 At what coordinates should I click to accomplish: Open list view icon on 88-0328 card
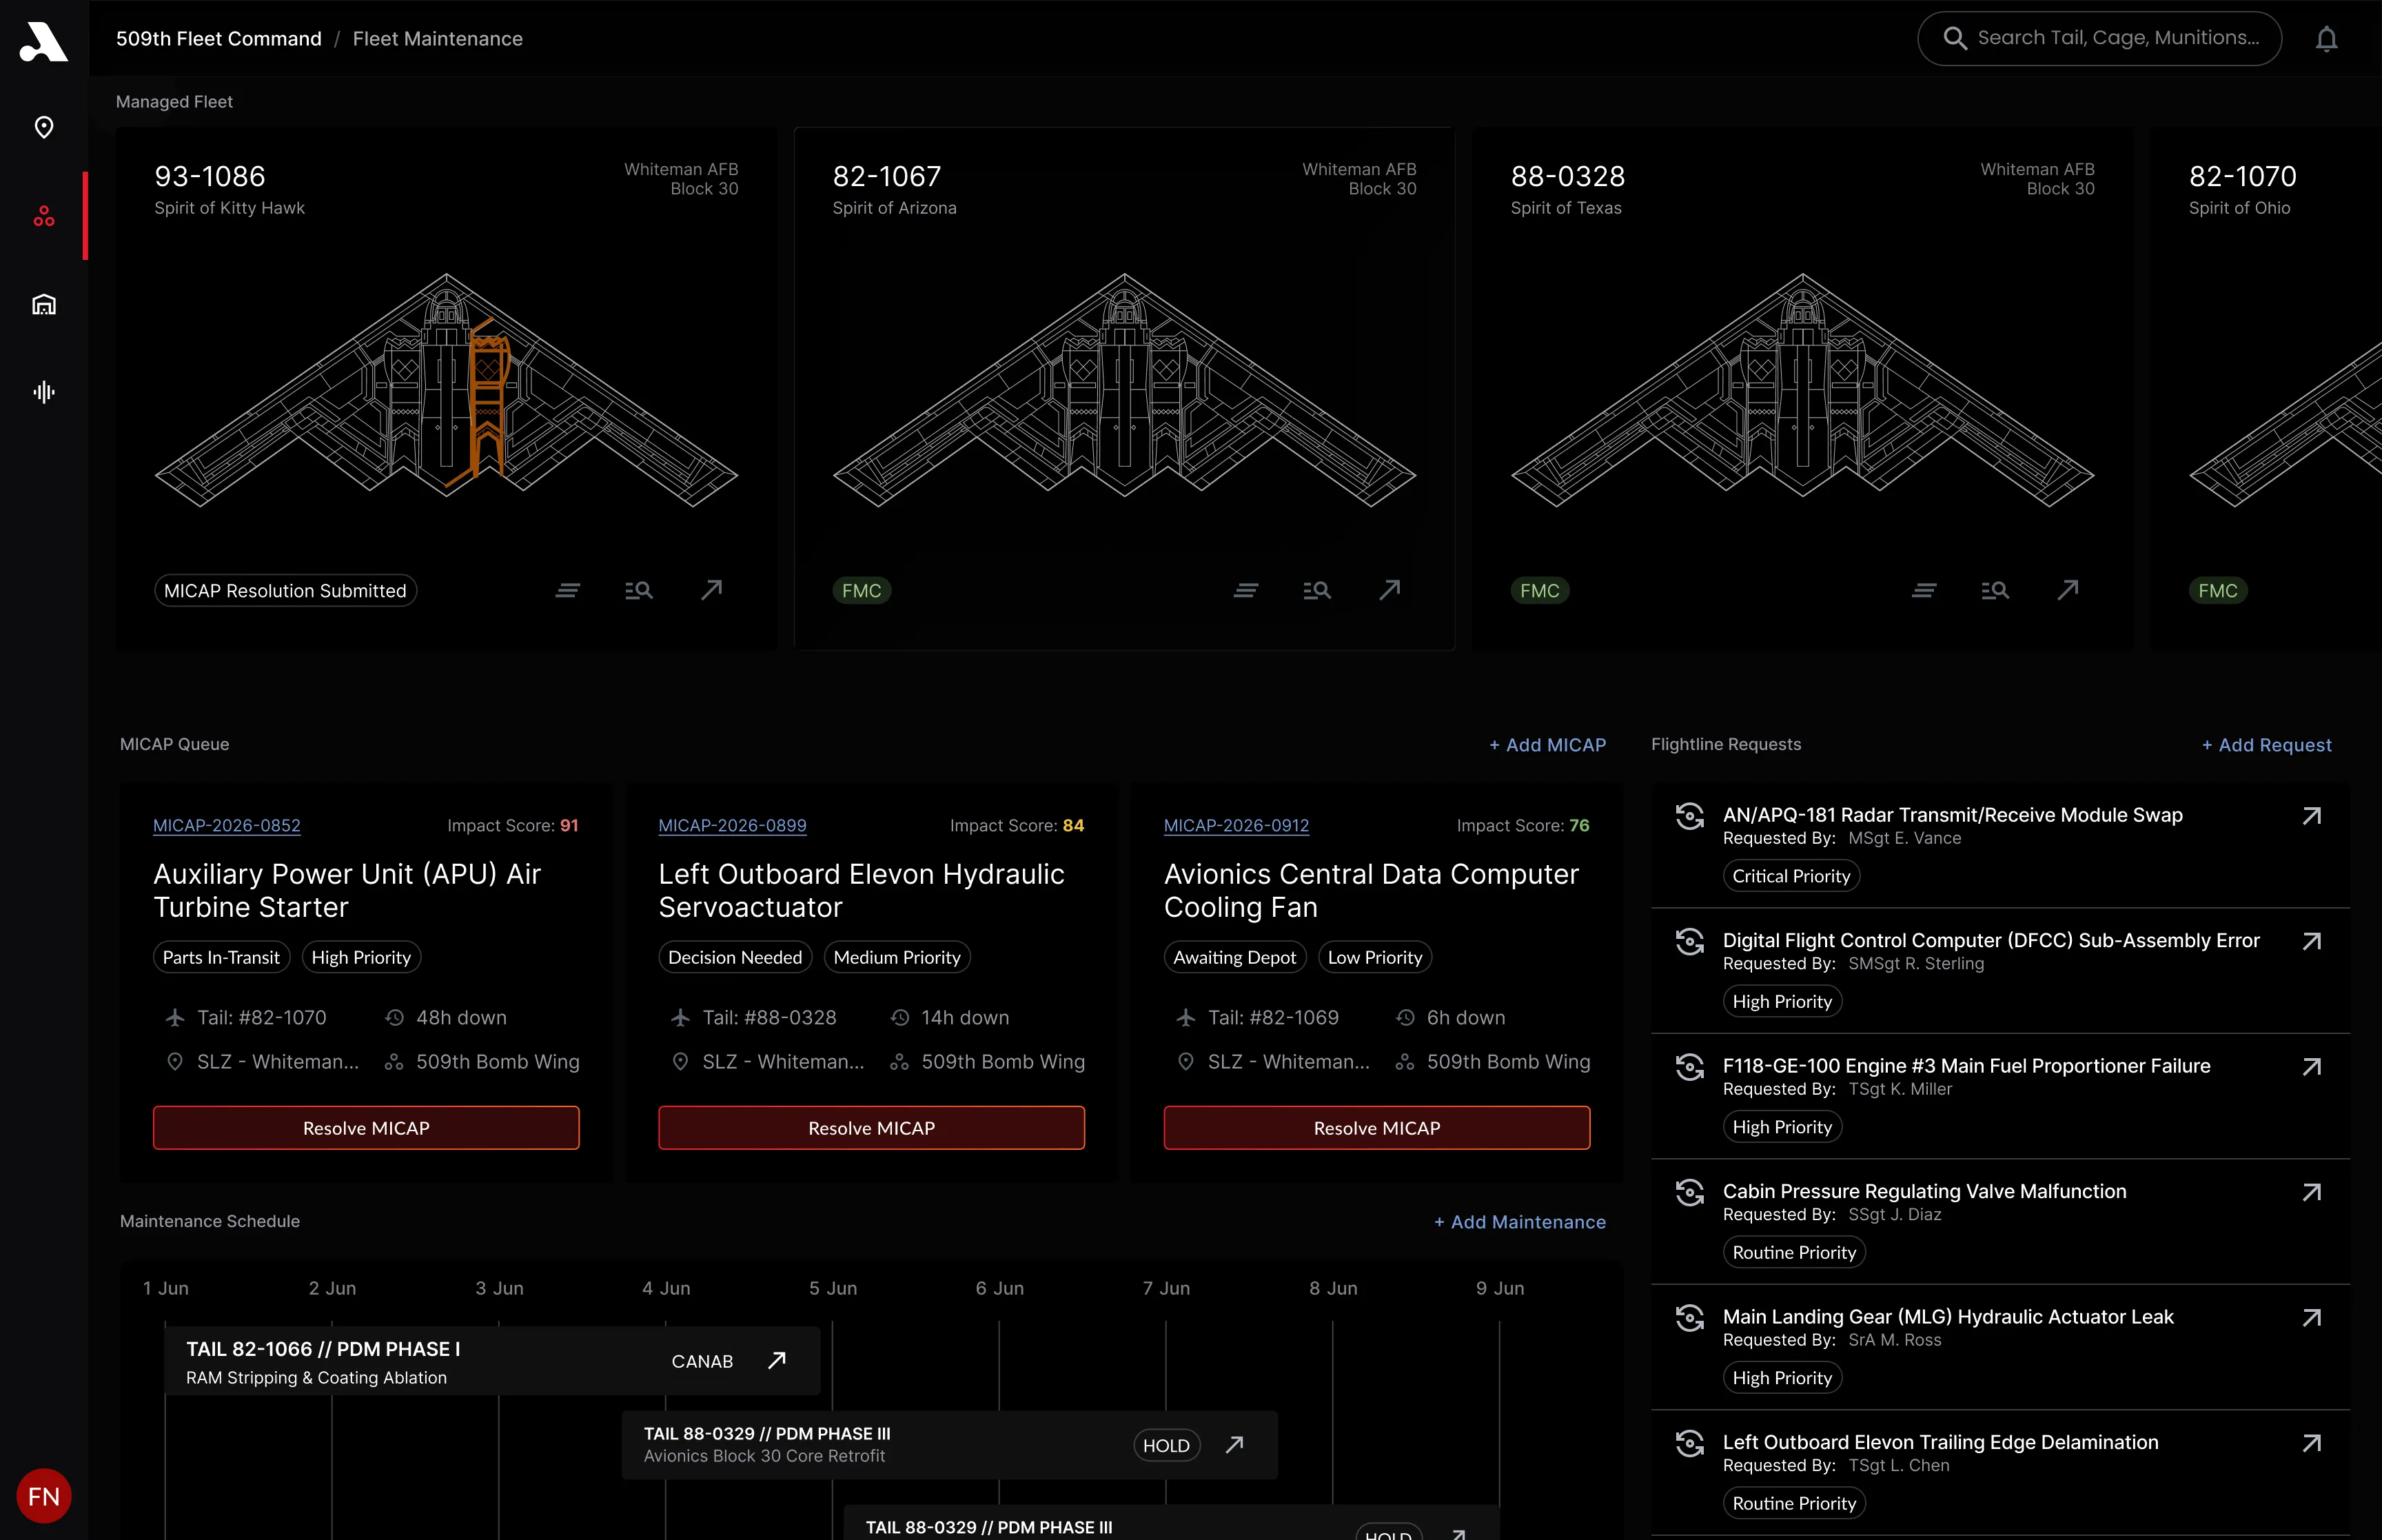pyautogui.click(x=1924, y=591)
